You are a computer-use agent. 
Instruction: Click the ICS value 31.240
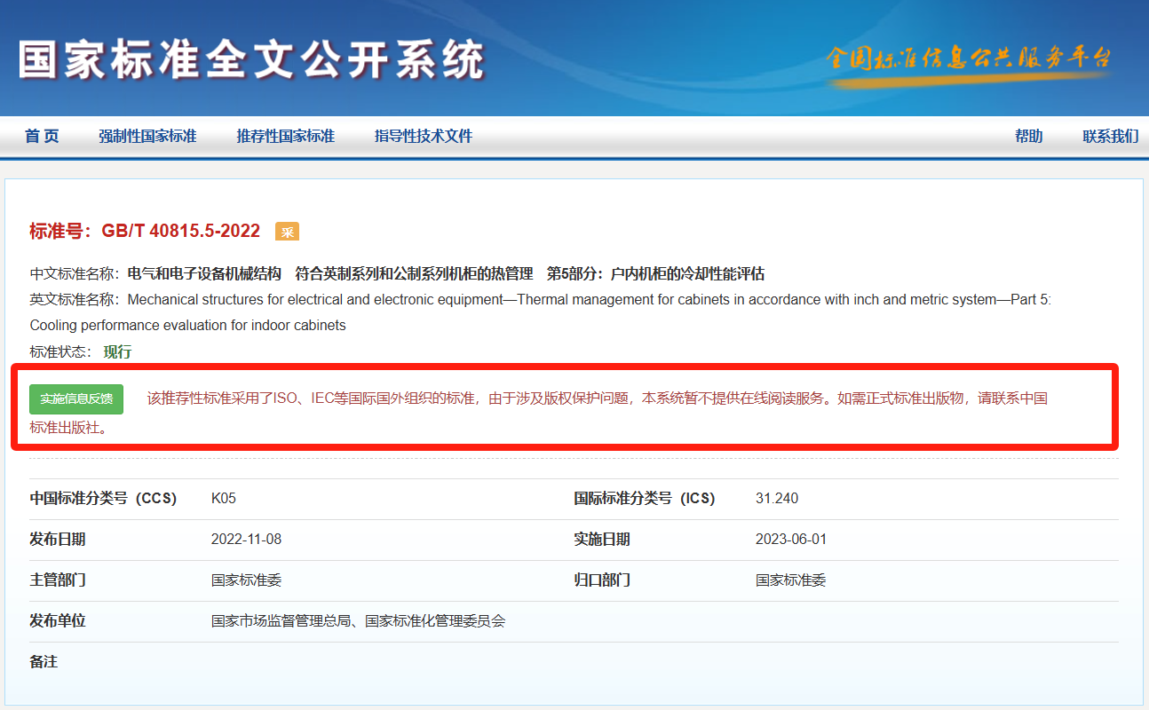click(x=776, y=499)
